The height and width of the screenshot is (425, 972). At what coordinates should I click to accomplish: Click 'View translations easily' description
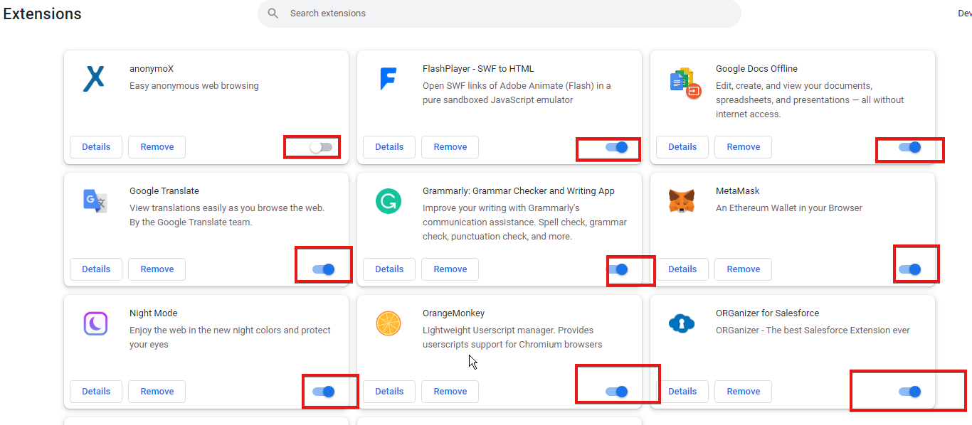(x=227, y=215)
